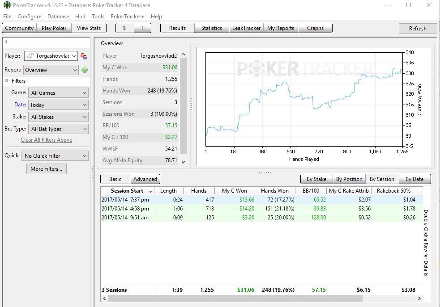The width and height of the screenshot is (440, 307).
Task: Open the player selection icon beside Torgashovvlad2
Action: 83,56
